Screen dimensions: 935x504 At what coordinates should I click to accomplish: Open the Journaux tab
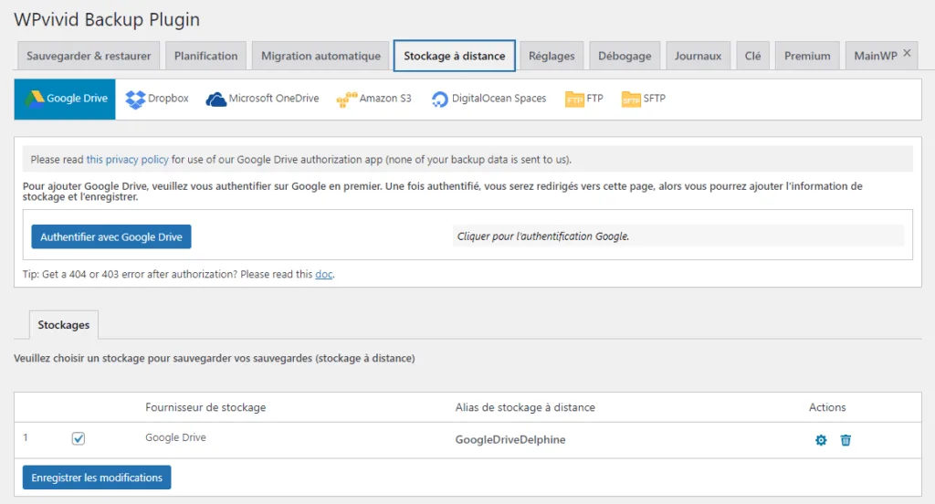[x=698, y=56]
